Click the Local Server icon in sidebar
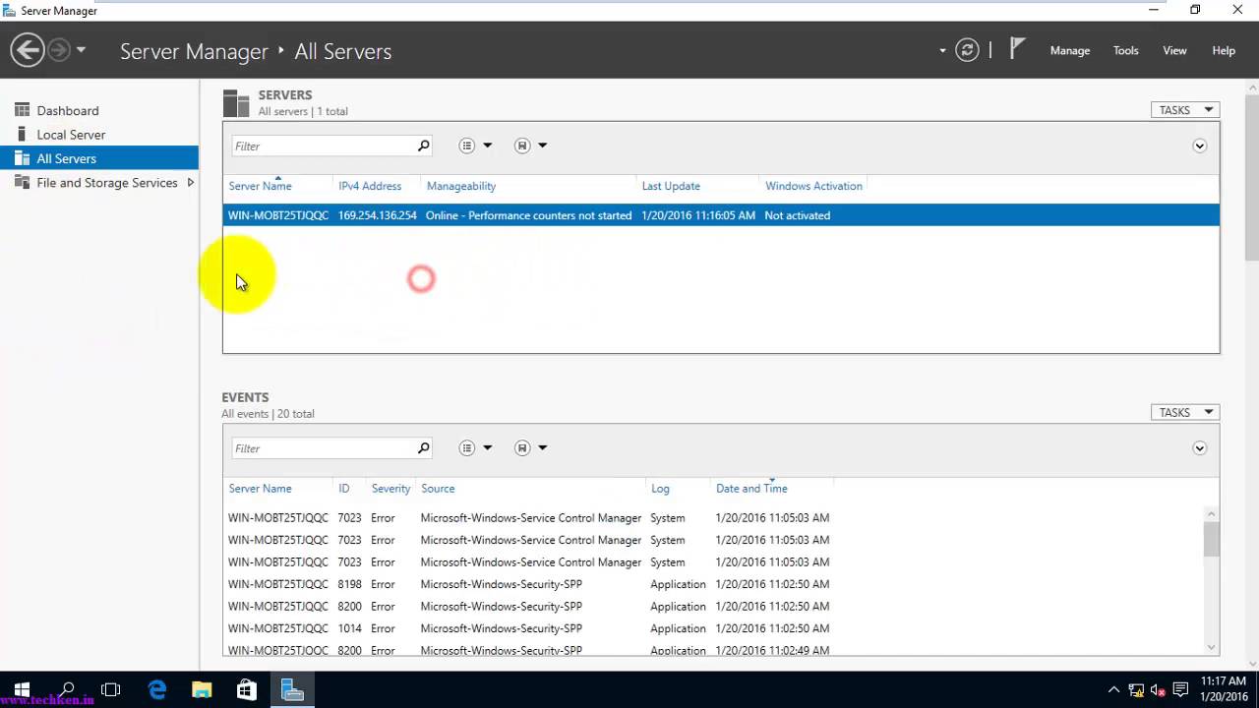This screenshot has height=708, width=1259. click(22, 134)
